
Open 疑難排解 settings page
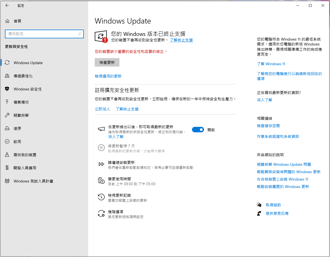coord(44,115)
